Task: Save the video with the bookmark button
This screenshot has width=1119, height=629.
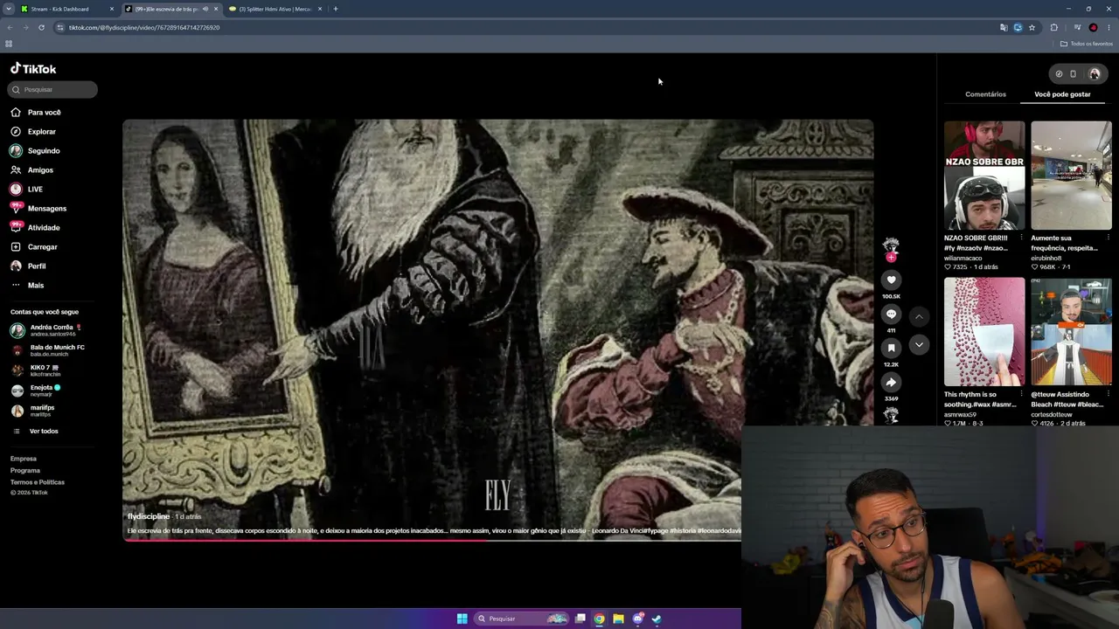Action: click(x=891, y=348)
